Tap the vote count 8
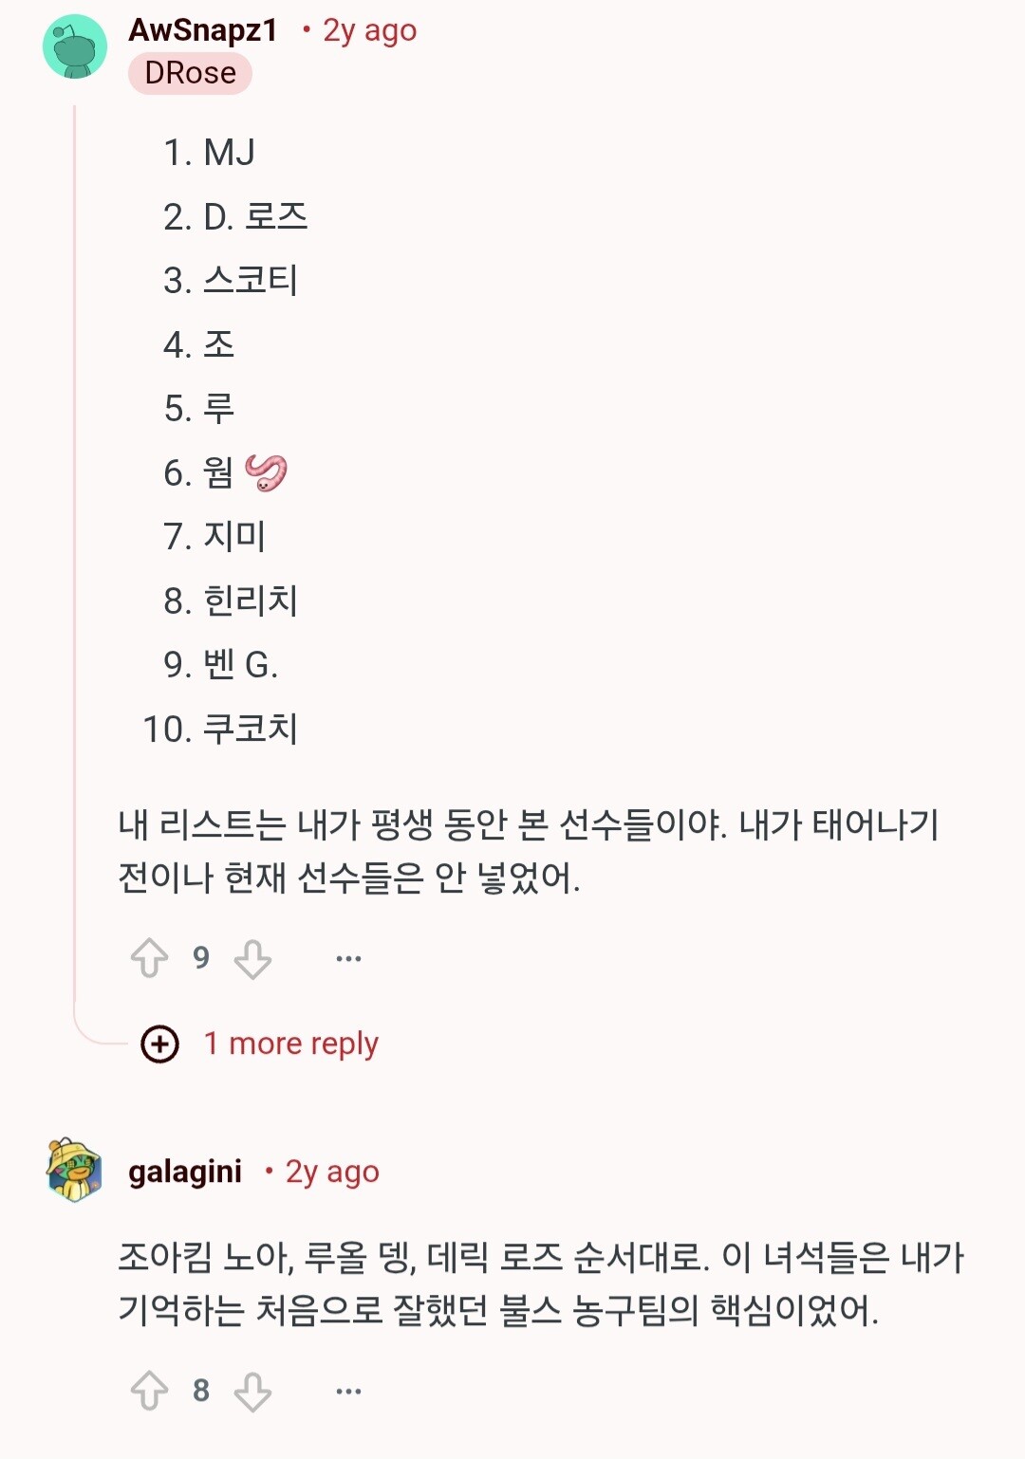Viewport: 1025px width, 1459px height. 201,1392
